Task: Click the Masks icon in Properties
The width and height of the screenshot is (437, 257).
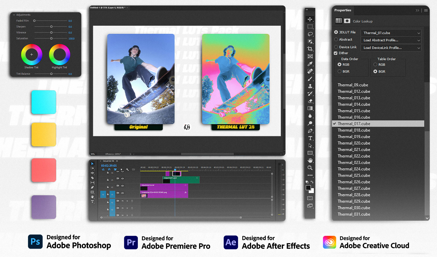Action: pos(347,21)
